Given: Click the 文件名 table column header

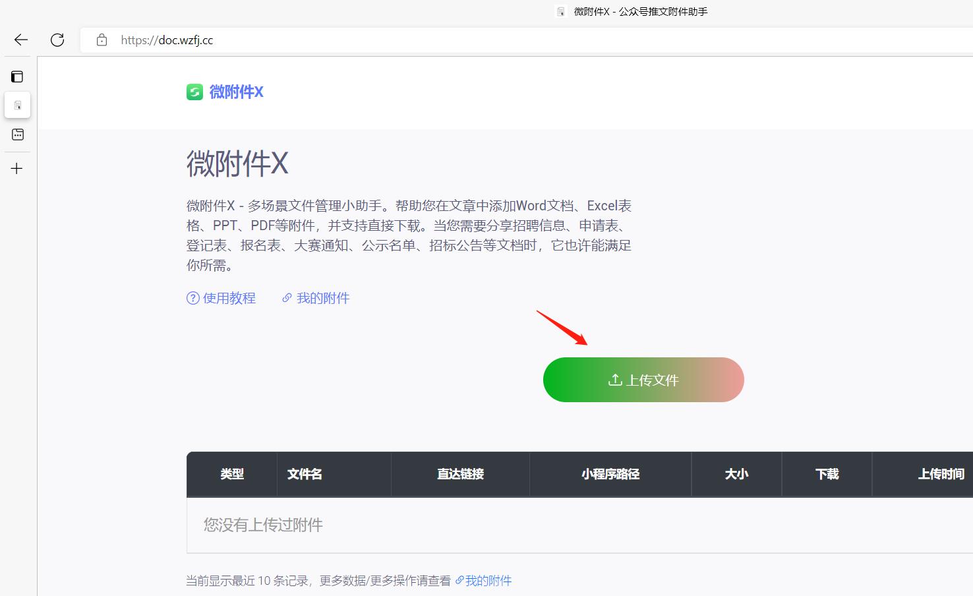Looking at the screenshot, I should tap(304, 474).
